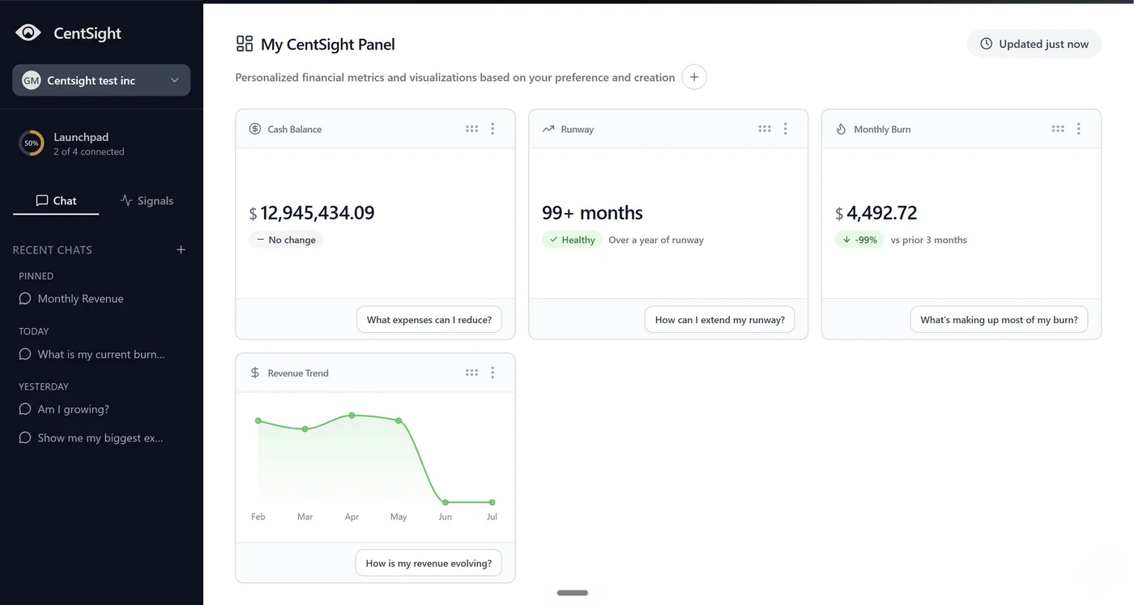
Task: Click the My CentSight Panel grid icon
Action: pos(244,44)
